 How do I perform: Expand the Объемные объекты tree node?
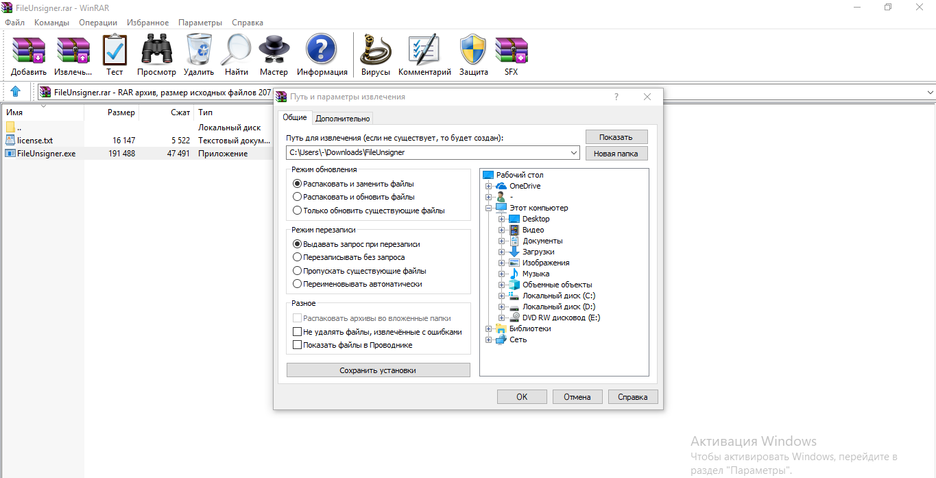[501, 285]
